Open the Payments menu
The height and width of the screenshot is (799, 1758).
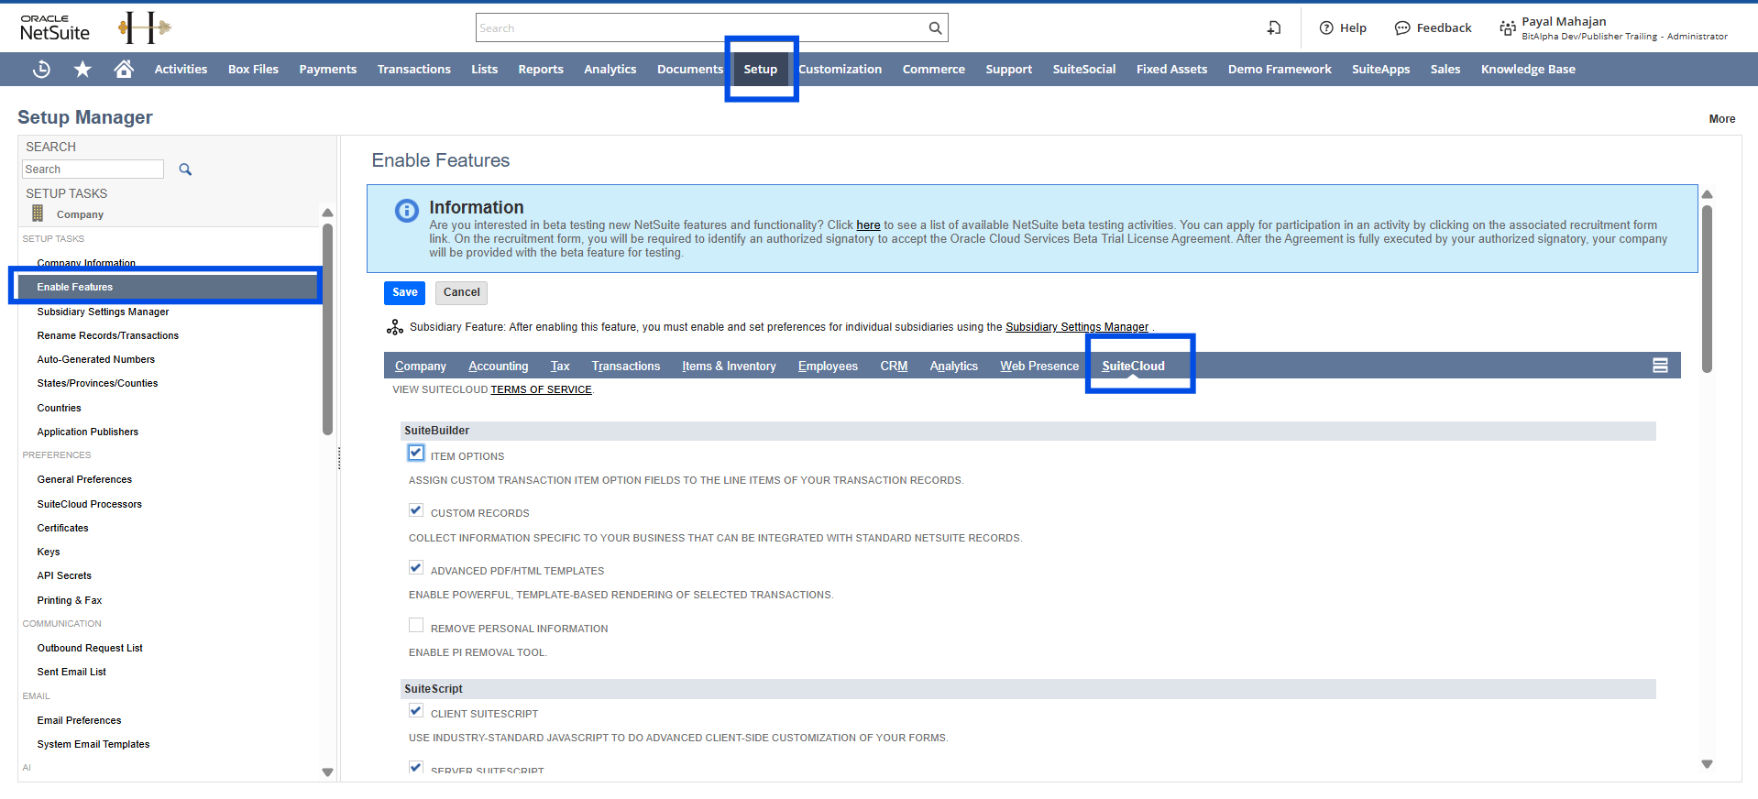(x=328, y=69)
